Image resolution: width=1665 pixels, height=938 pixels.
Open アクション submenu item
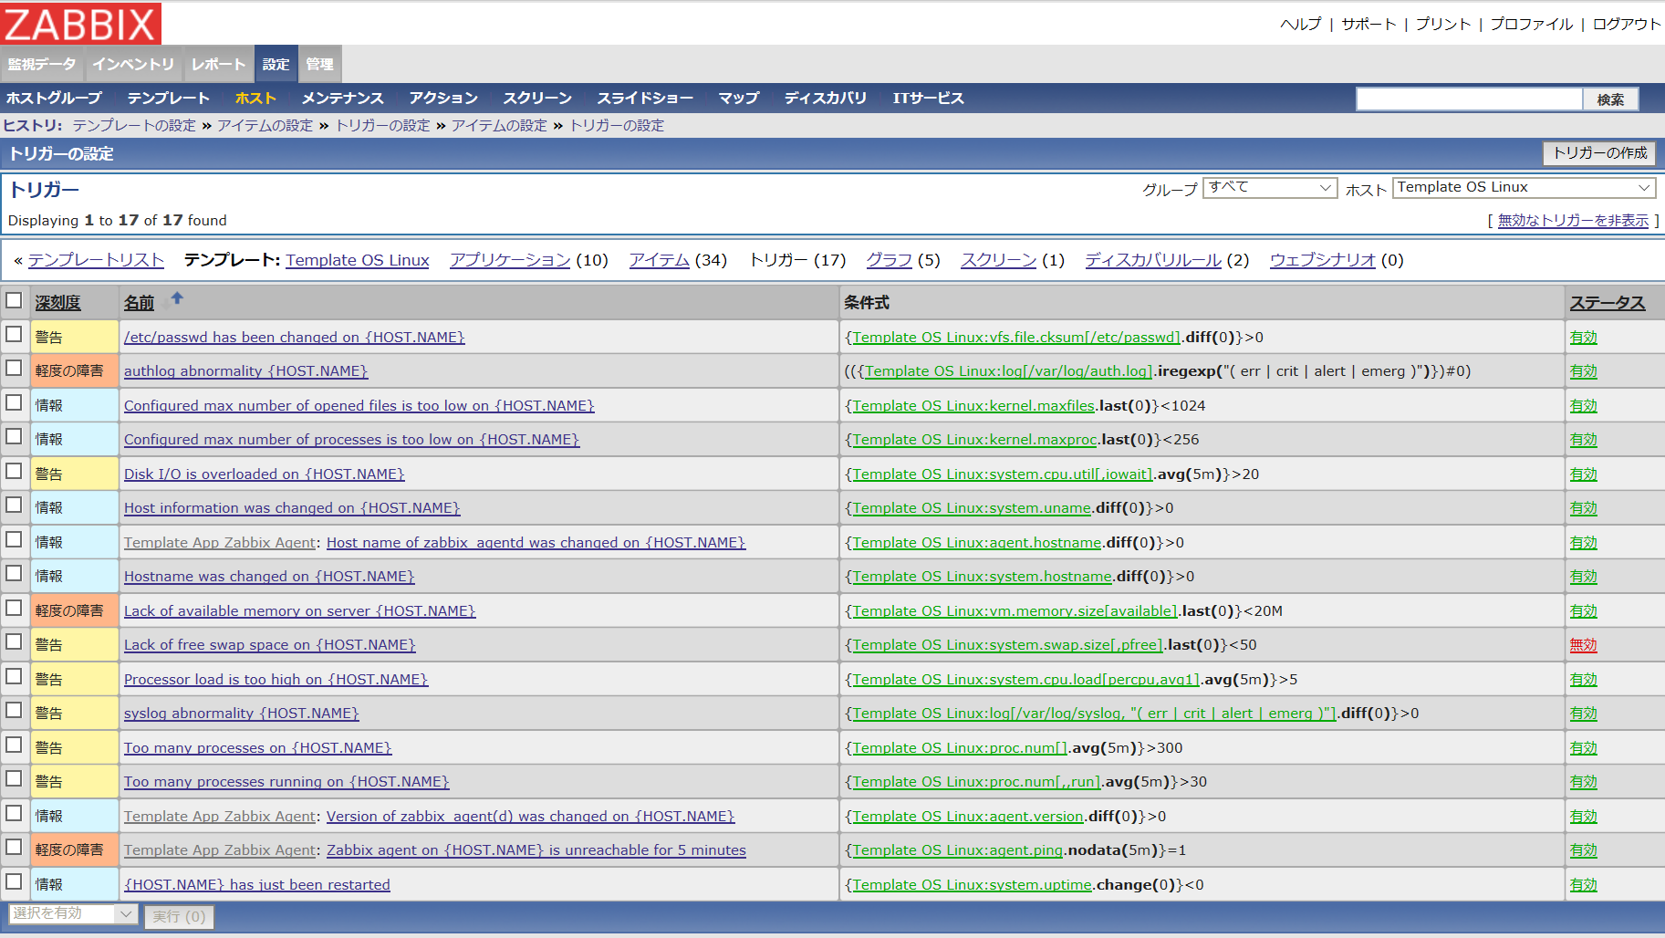pos(443,98)
